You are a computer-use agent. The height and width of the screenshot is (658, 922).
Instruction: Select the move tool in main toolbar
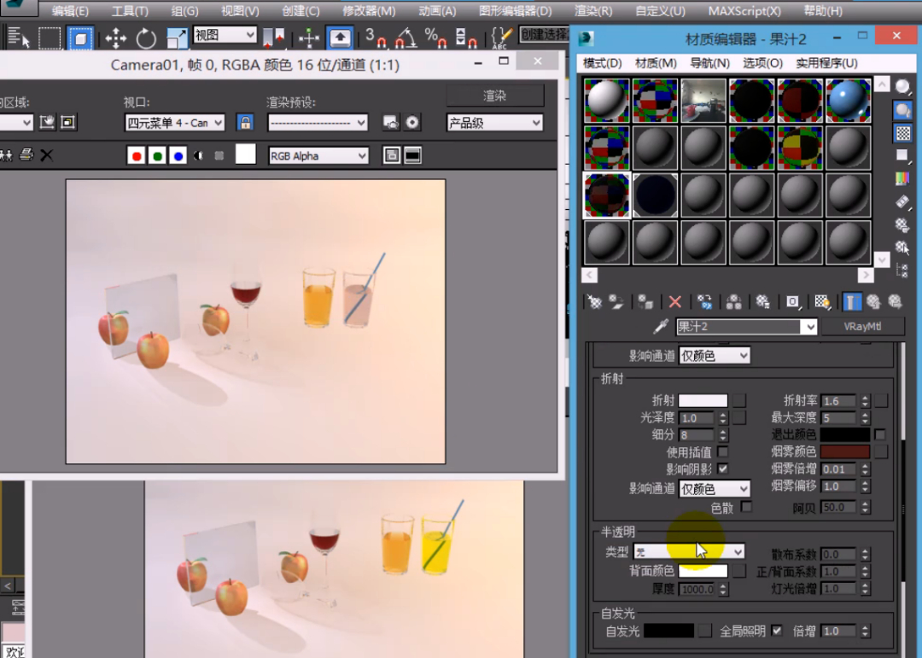(x=115, y=38)
